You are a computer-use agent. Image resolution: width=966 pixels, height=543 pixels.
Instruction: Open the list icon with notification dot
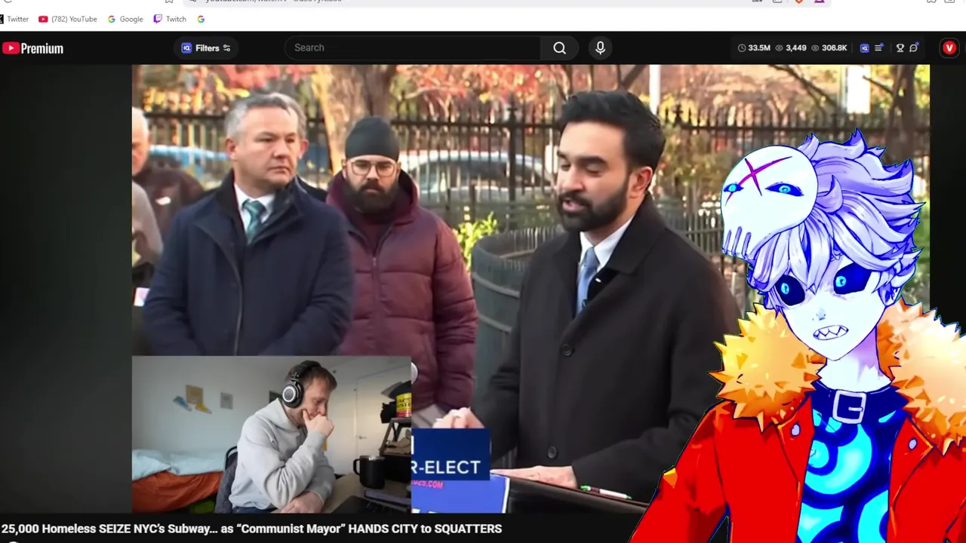(x=879, y=48)
